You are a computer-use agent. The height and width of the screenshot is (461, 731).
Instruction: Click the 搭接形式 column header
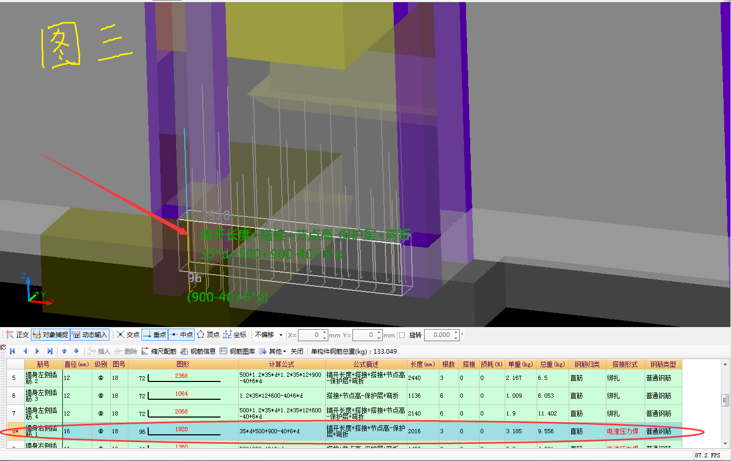click(x=625, y=364)
